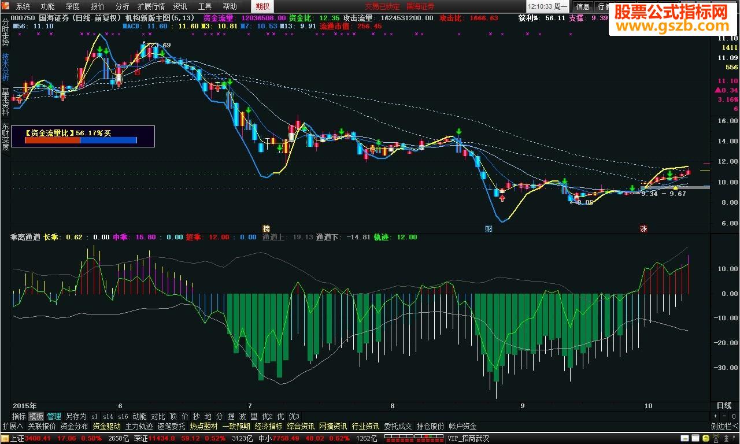Open the 一致预期 tab
This screenshot has width=740, height=444.
click(236, 426)
